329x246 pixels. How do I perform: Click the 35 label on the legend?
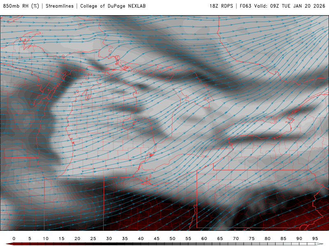tap(125, 239)
